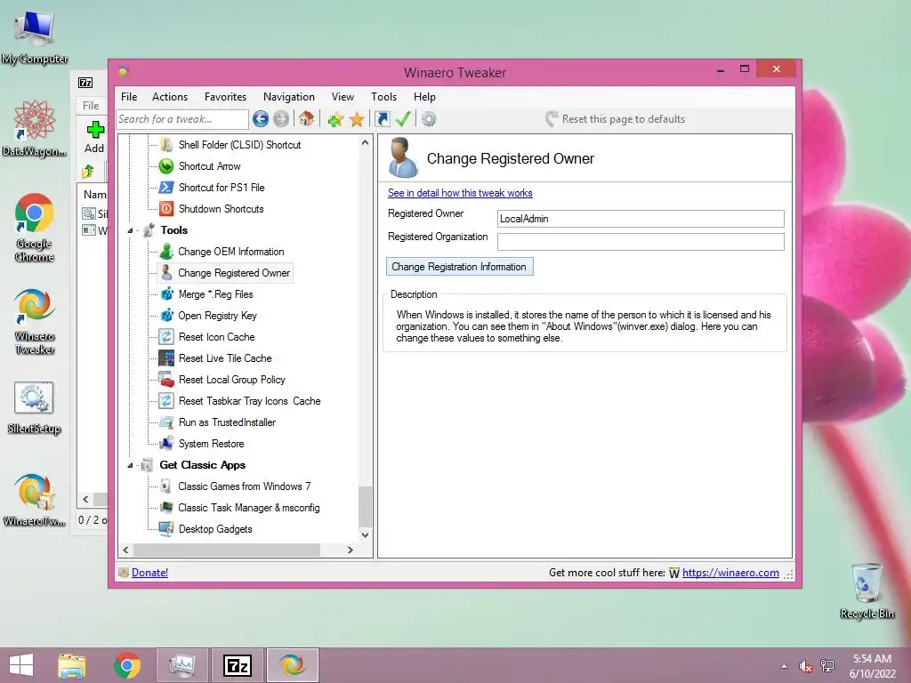The image size is (911, 683).
Task: Click the tree scroll down arrow
Action: pyautogui.click(x=365, y=534)
